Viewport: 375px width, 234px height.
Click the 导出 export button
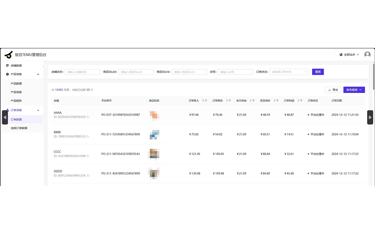pos(333,90)
